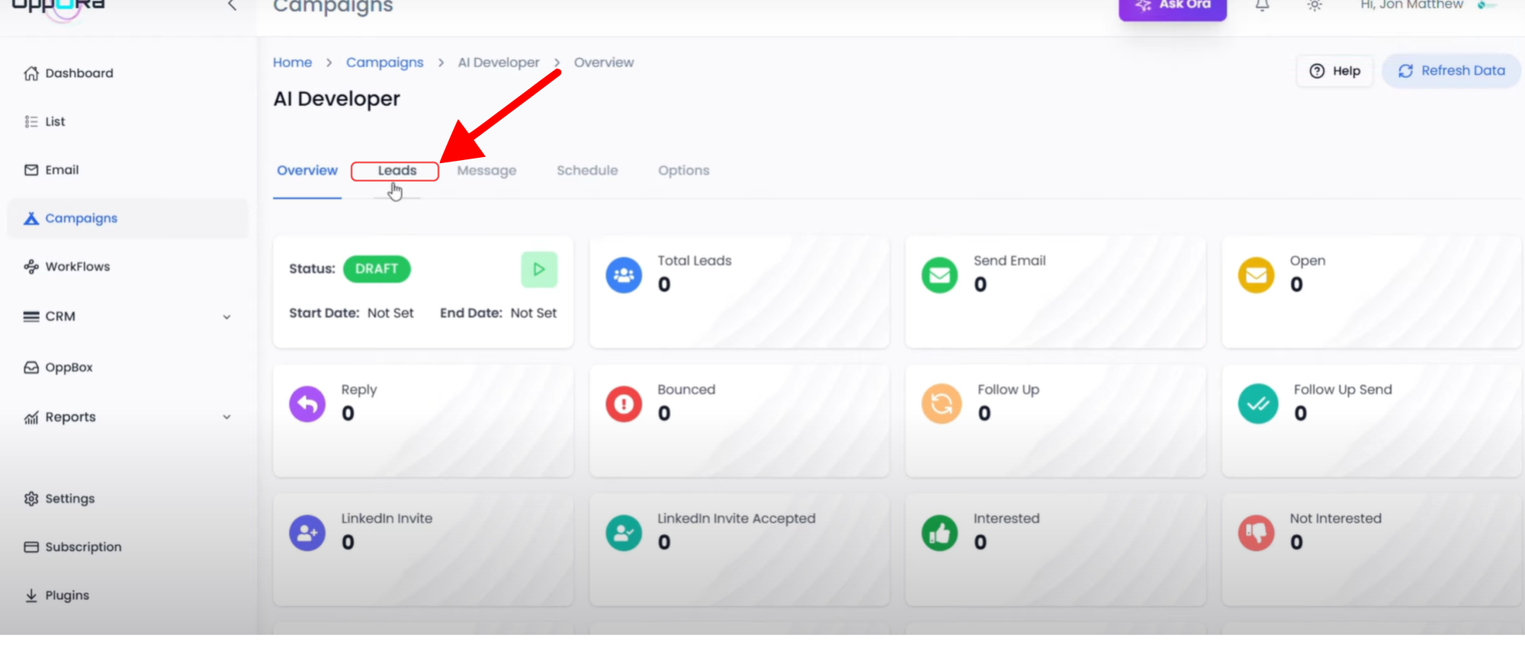Open the Leads tab

396,171
